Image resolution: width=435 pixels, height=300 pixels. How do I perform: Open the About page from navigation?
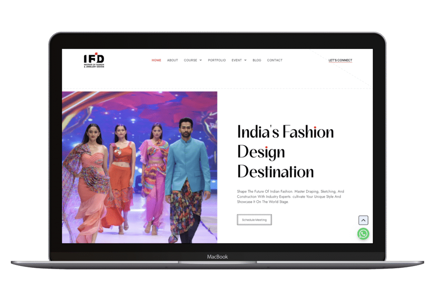(172, 60)
